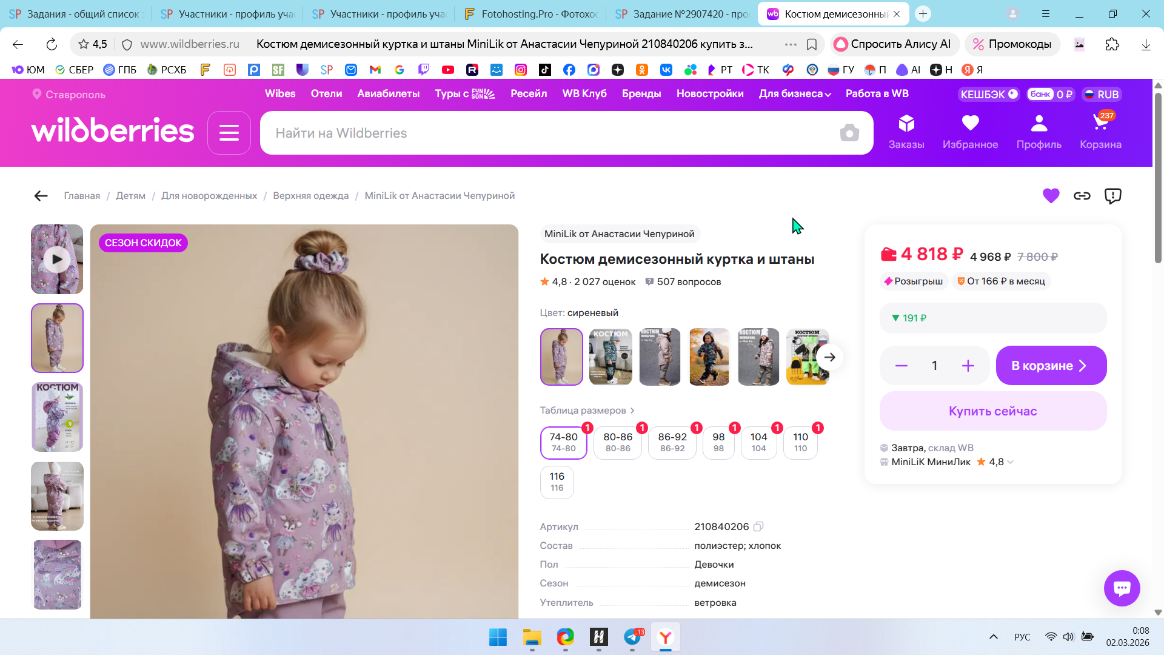Image resolution: width=1164 pixels, height=655 pixels.
Task: Expand the Для бизнеса dropdown menu
Action: pyautogui.click(x=795, y=94)
